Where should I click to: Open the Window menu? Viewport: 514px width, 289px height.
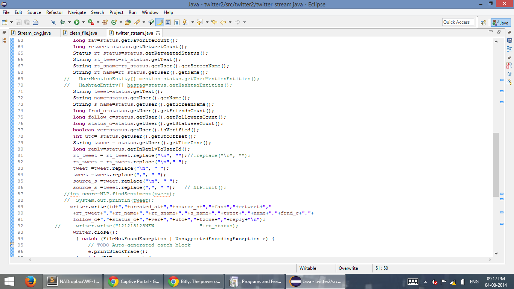tap(150, 12)
